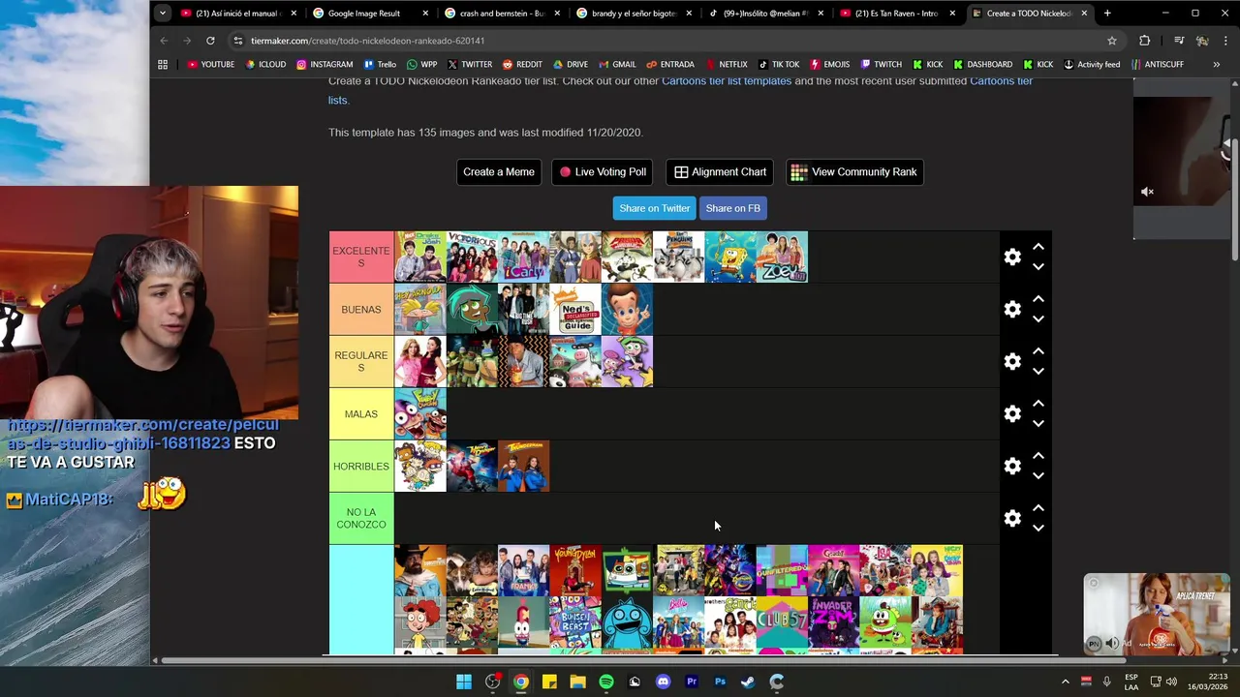The height and width of the screenshot is (697, 1240).
Task: Open the BUENAS row settings gear
Action: pyautogui.click(x=1012, y=309)
